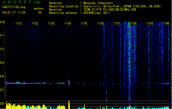This screenshot has height=109, width=172.
Task: Click the 1132 time axis marker
Action: [35, 23]
